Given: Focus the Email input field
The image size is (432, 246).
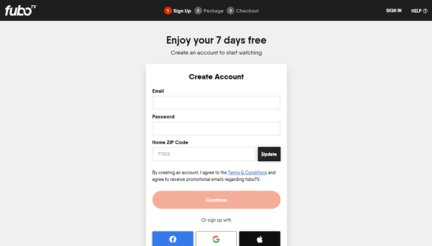Looking at the screenshot, I should 216,103.
